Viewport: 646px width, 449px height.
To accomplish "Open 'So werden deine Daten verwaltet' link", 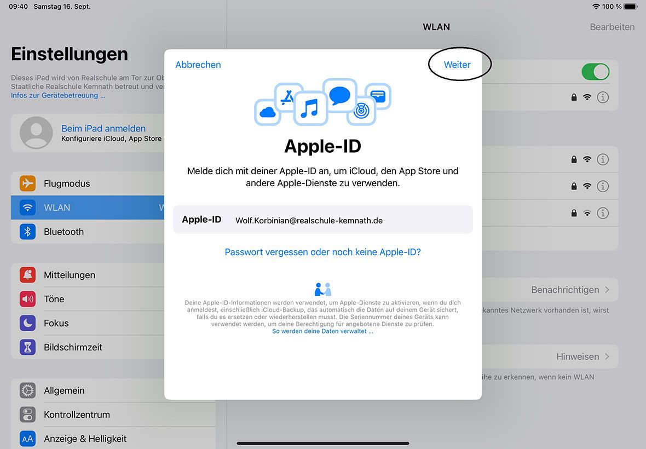I will 322,331.
